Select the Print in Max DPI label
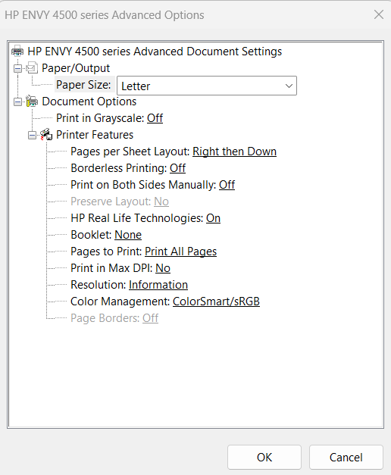This screenshot has width=391, height=475. (x=111, y=268)
